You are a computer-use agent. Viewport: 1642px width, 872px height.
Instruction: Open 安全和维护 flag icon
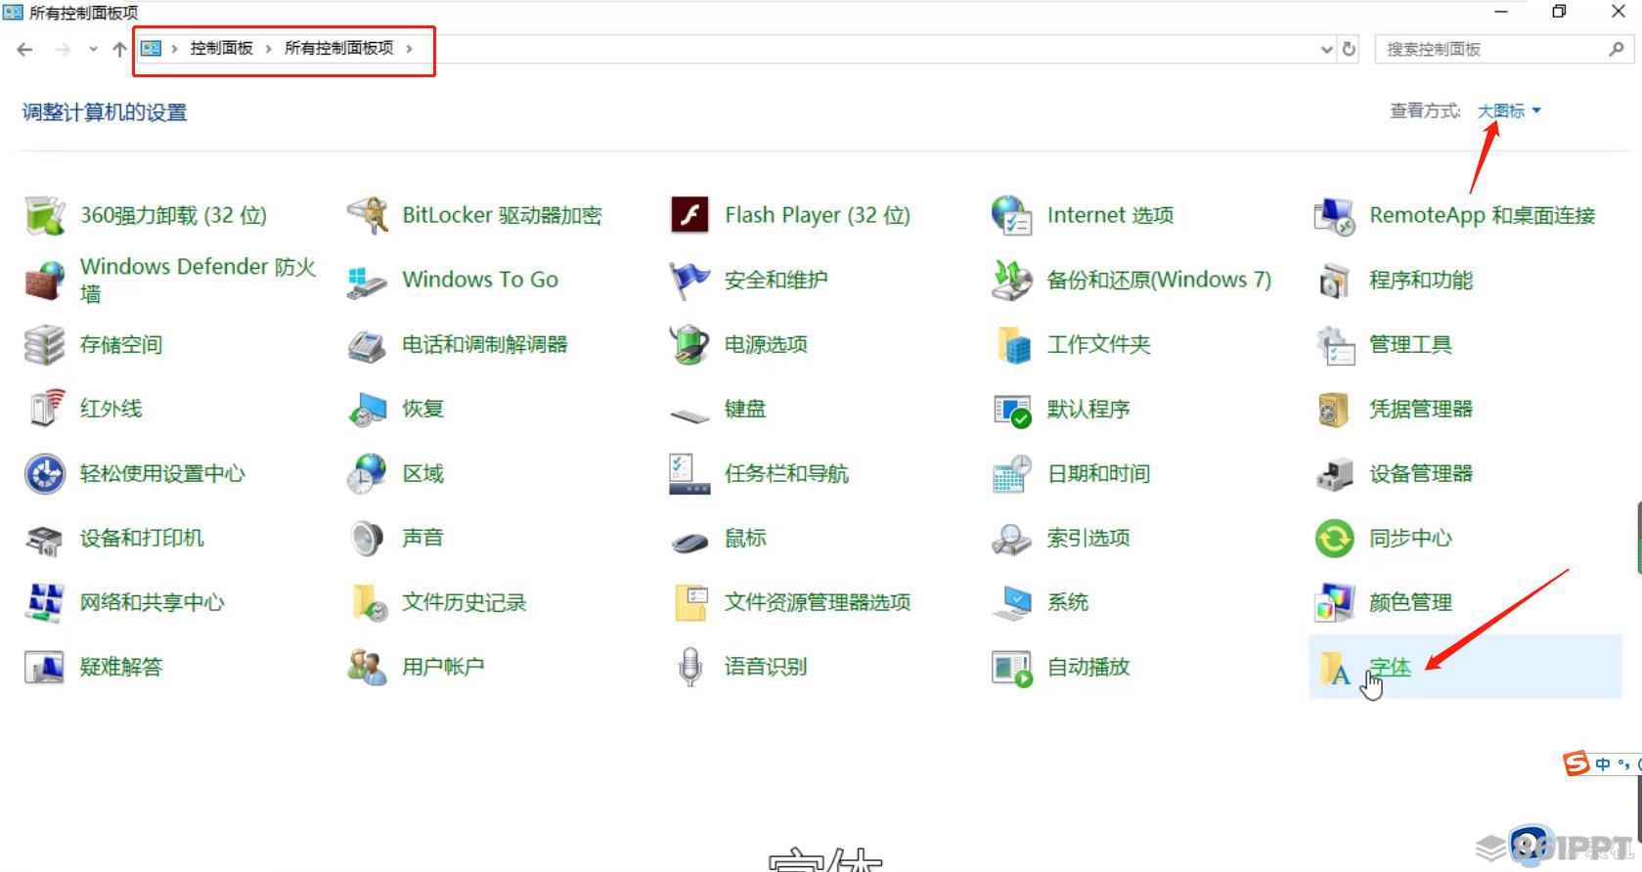click(x=689, y=280)
